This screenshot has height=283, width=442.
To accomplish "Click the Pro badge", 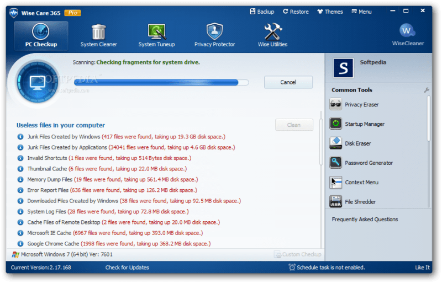I will (72, 13).
